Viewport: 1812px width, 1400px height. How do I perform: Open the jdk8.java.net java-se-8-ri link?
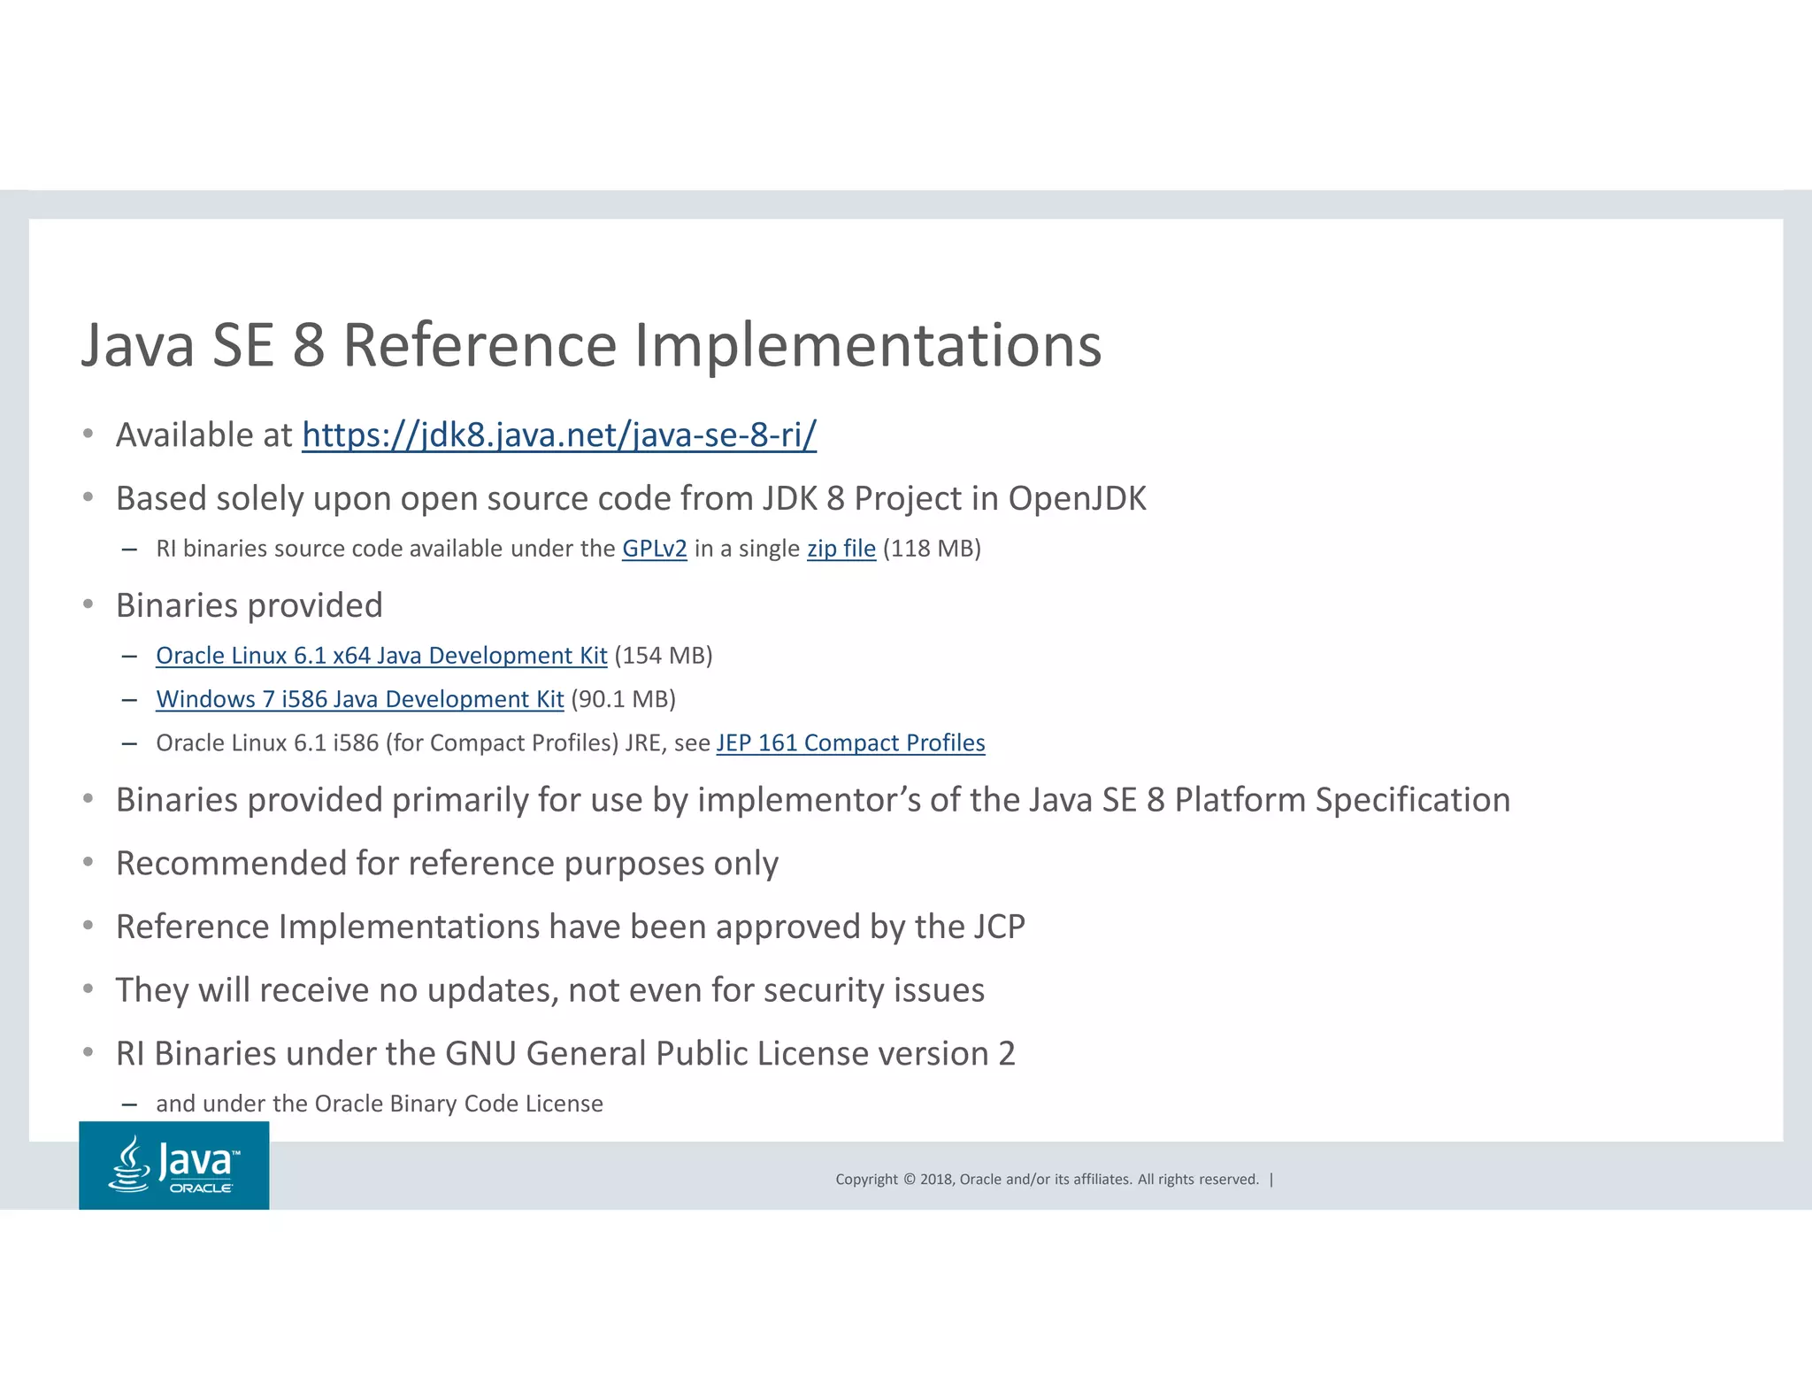558,435
